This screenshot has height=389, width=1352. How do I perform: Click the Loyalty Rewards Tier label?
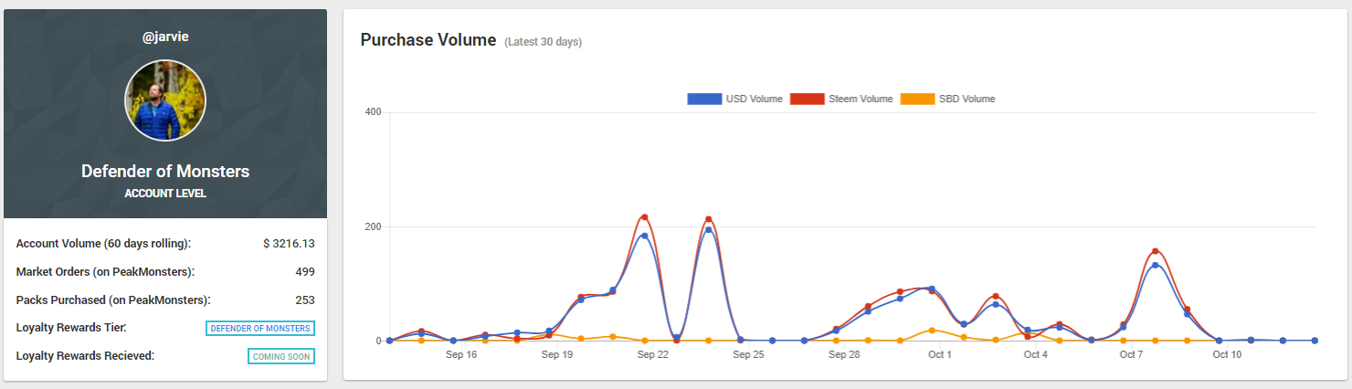70,328
